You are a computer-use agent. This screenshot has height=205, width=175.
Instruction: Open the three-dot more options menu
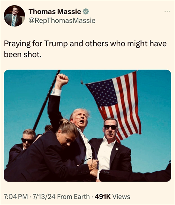(167, 12)
